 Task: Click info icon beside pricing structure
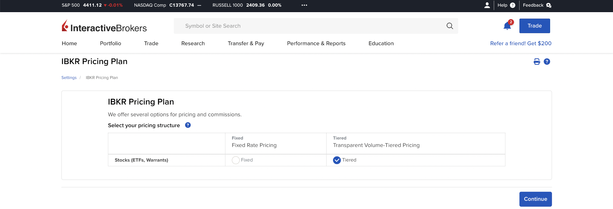[188, 125]
